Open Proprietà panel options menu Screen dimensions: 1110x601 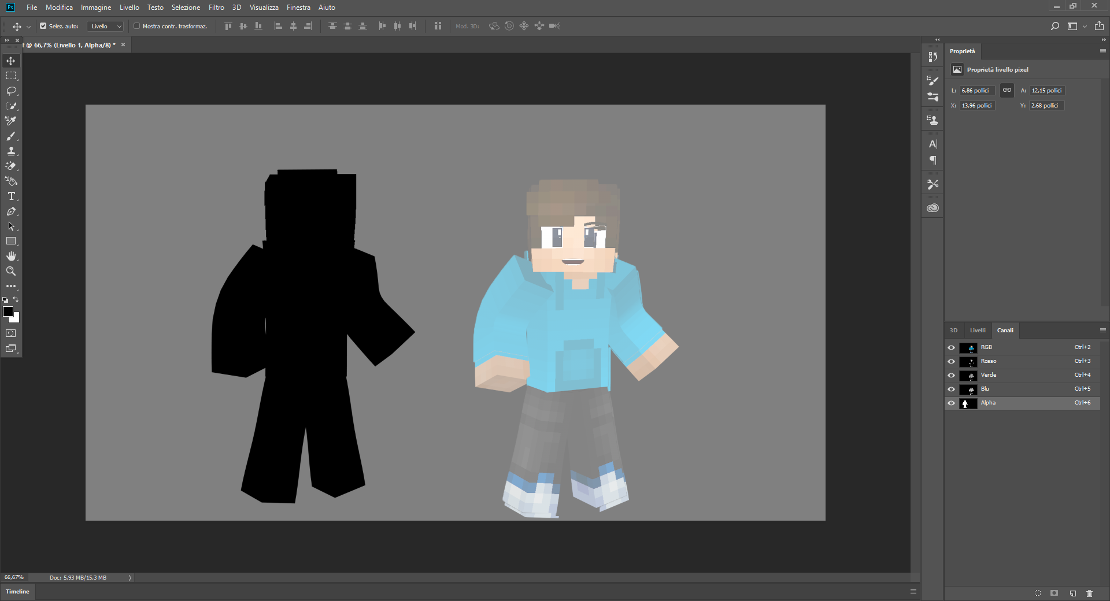(1102, 51)
